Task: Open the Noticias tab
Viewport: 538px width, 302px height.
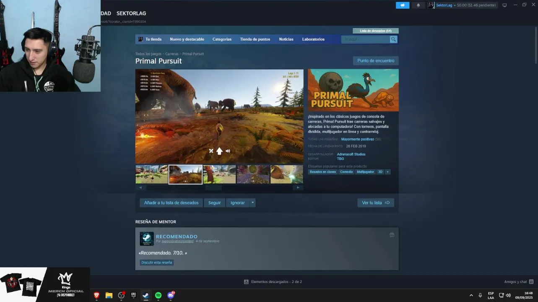Action: tap(286, 39)
